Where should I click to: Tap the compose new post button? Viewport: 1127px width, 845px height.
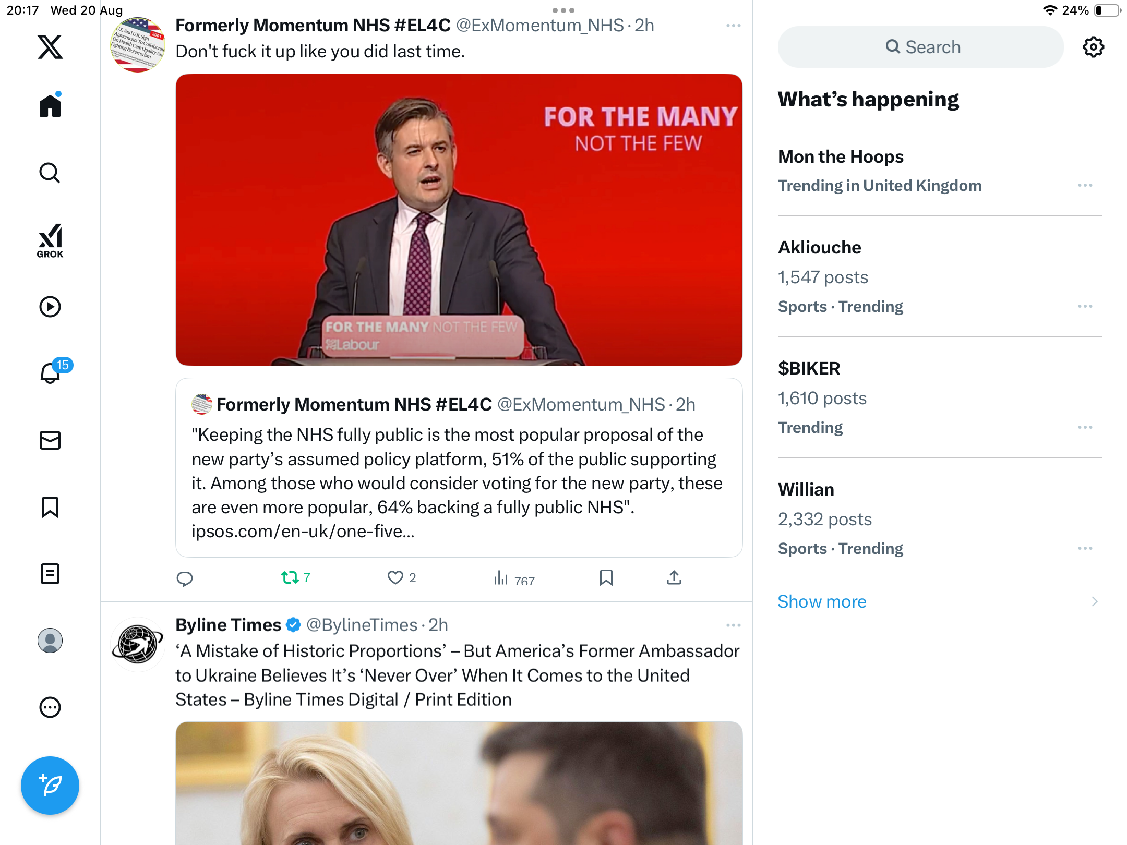(x=50, y=785)
